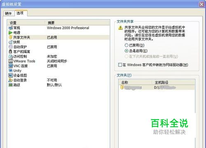Click the VMware Tools icon
This screenshot has width=206, height=148.
pyautogui.click(x=11, y=61)
